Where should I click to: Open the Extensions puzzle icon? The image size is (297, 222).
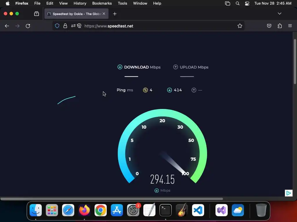click(280, 26)
